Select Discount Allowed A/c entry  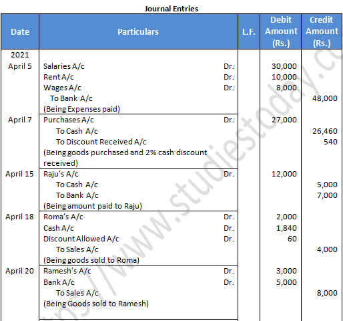(x=81, y=239)
